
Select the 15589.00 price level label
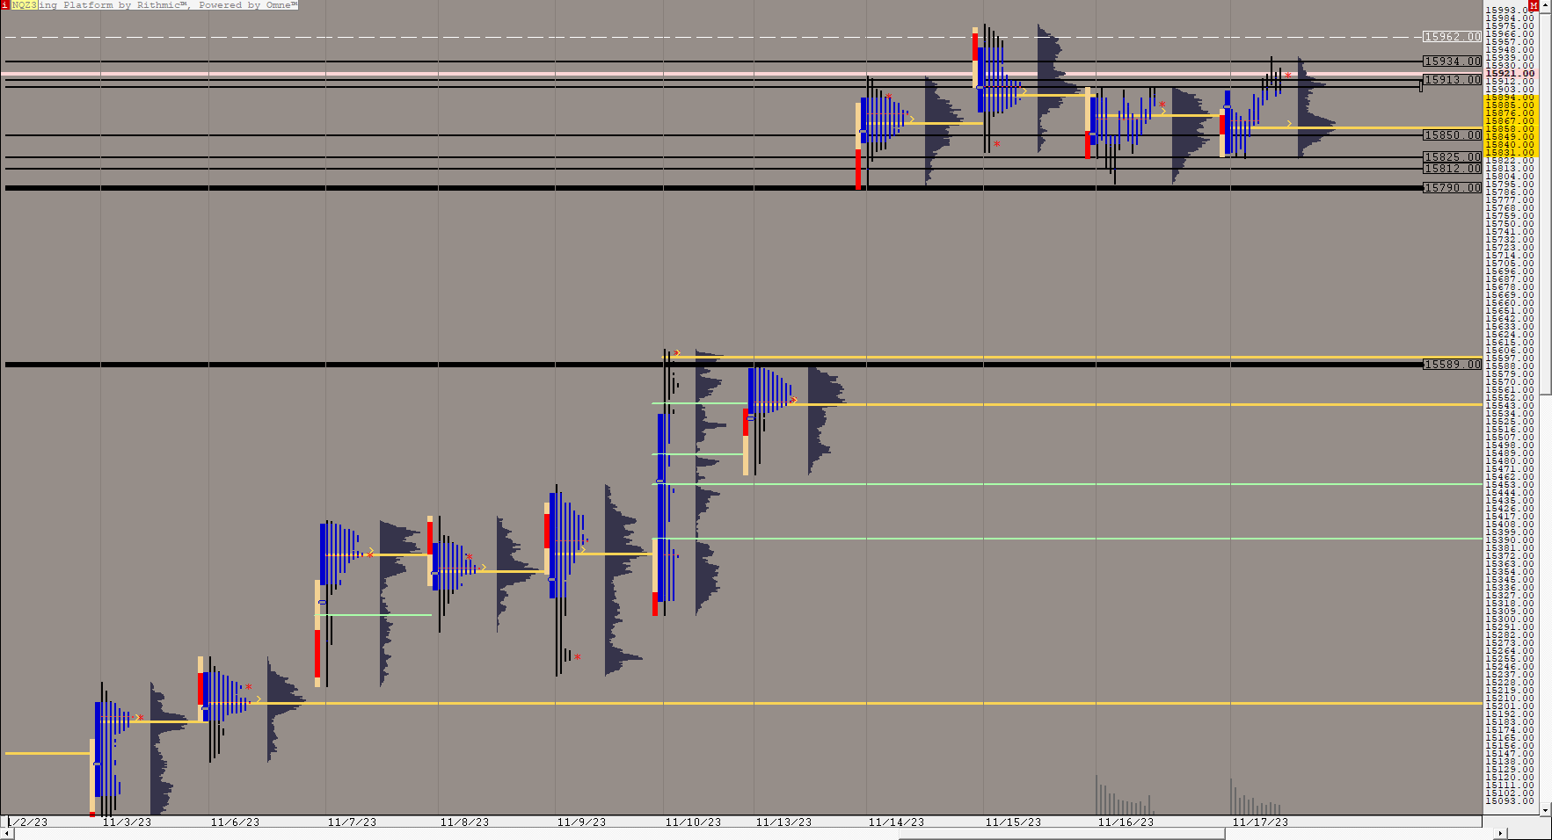click(x=1453, y=365)
